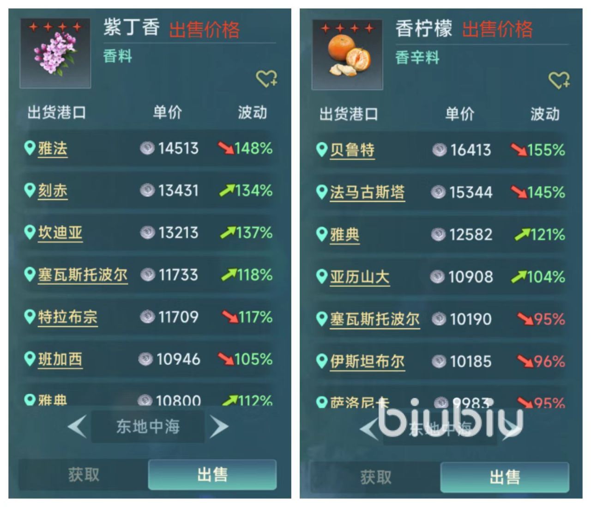Favorite 紫丁香 with the heart icon
Image resolution: width=591 pixels, height=507 pixels.
pyautogui.click(x=267, y=79)
